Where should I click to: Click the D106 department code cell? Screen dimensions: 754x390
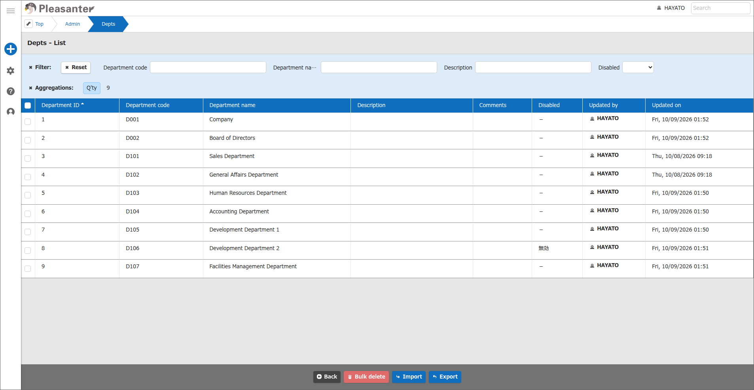click(x=161, y=251)
